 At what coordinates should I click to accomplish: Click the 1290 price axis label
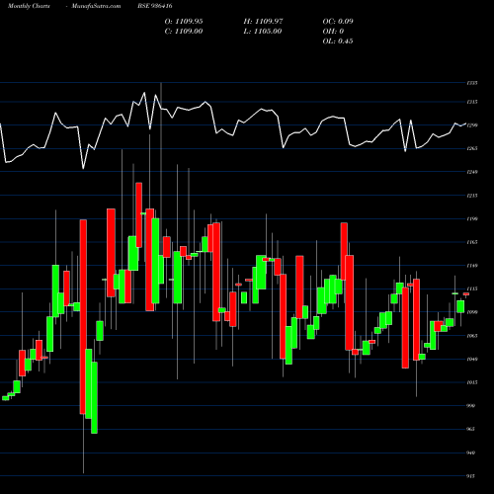(472, 125)
